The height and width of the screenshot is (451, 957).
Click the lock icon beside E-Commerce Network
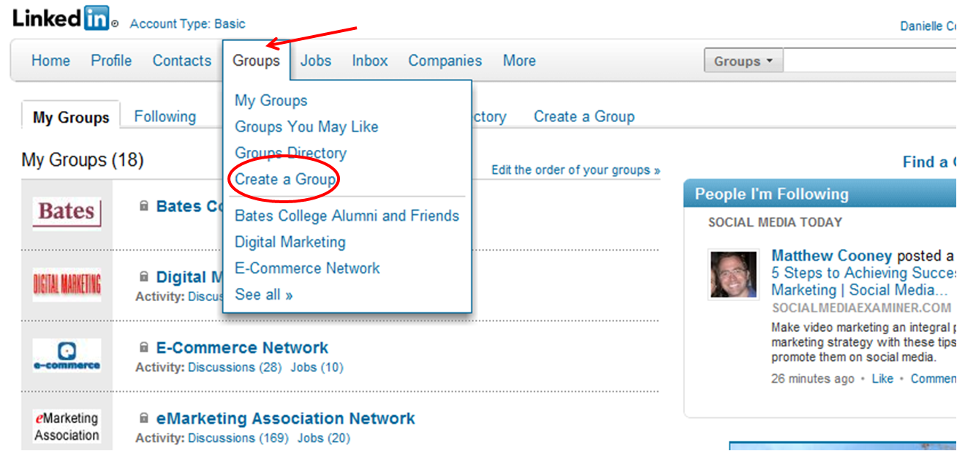pos(144,347)
